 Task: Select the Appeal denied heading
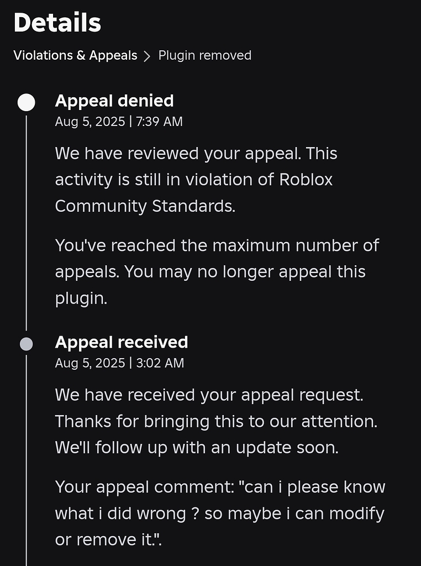(114, 101)
